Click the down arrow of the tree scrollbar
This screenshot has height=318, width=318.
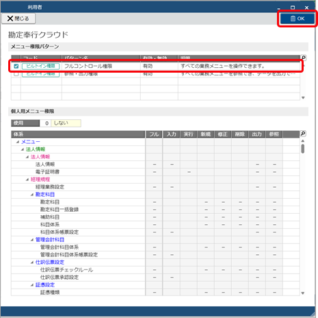pyautogui.click(x=303, y=293)
